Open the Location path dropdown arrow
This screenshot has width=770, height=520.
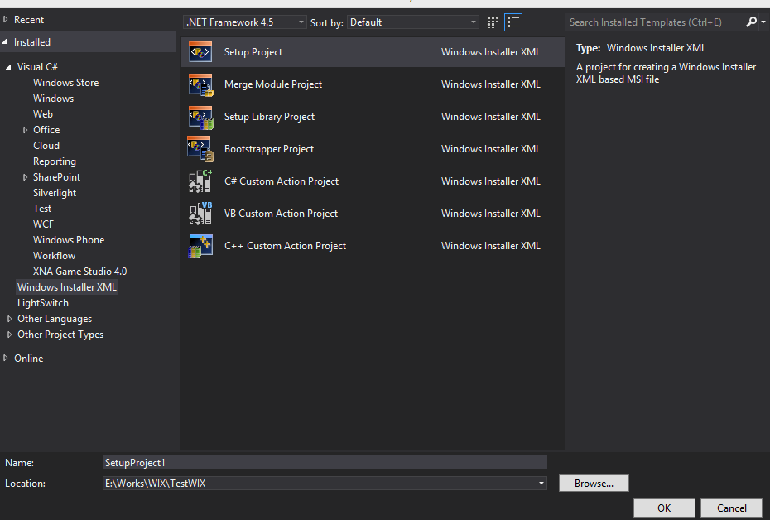coord(541,484)
